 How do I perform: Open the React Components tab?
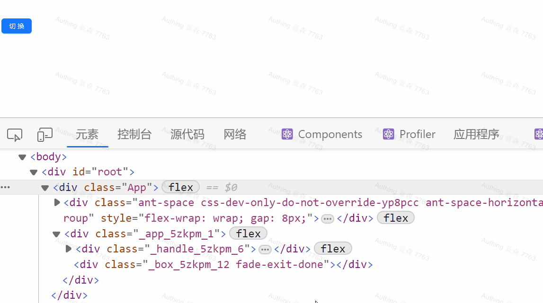[322, 134]
